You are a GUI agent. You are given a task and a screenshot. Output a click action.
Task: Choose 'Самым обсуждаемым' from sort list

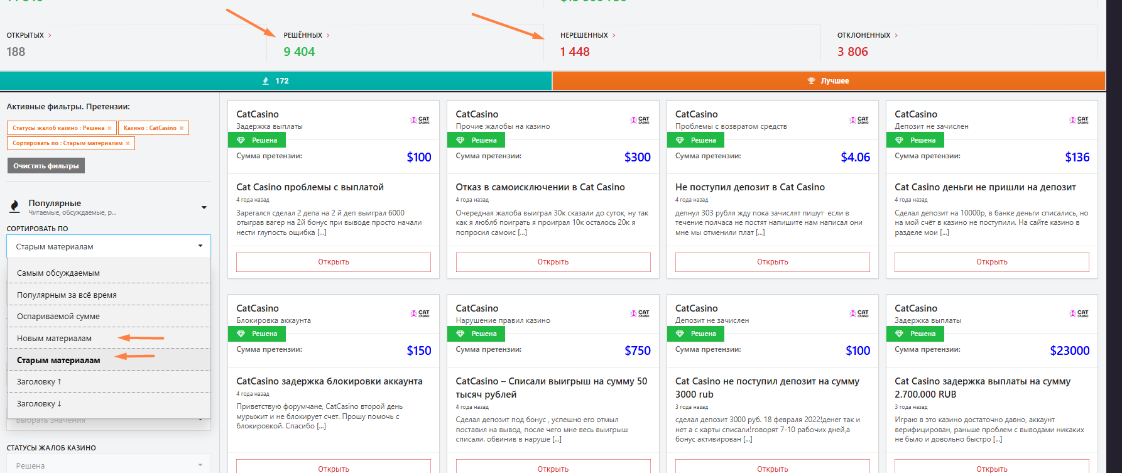58,273
